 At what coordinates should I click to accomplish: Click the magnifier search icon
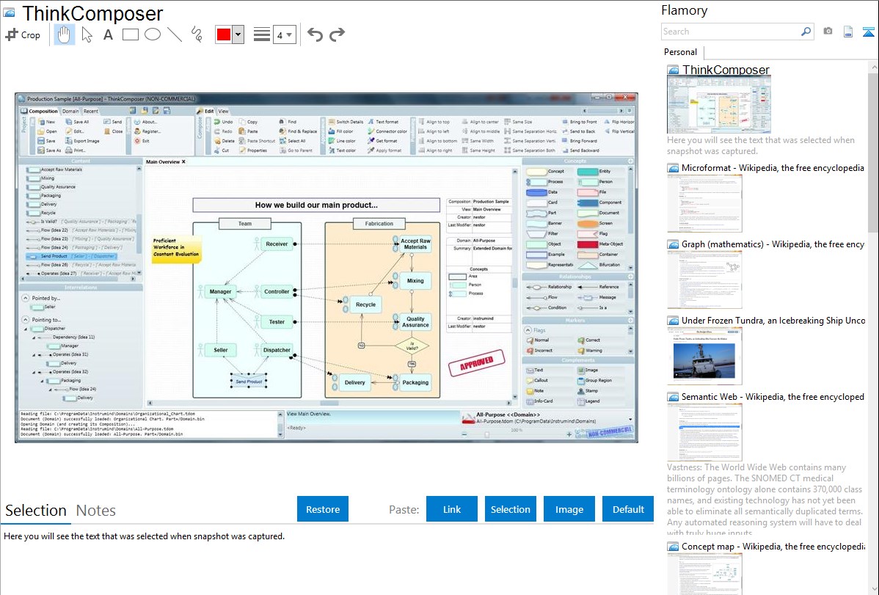tap(806, 32)
